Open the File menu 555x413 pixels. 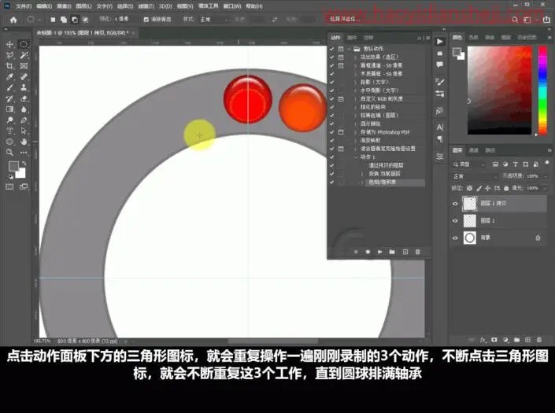[x=24, y=6]
